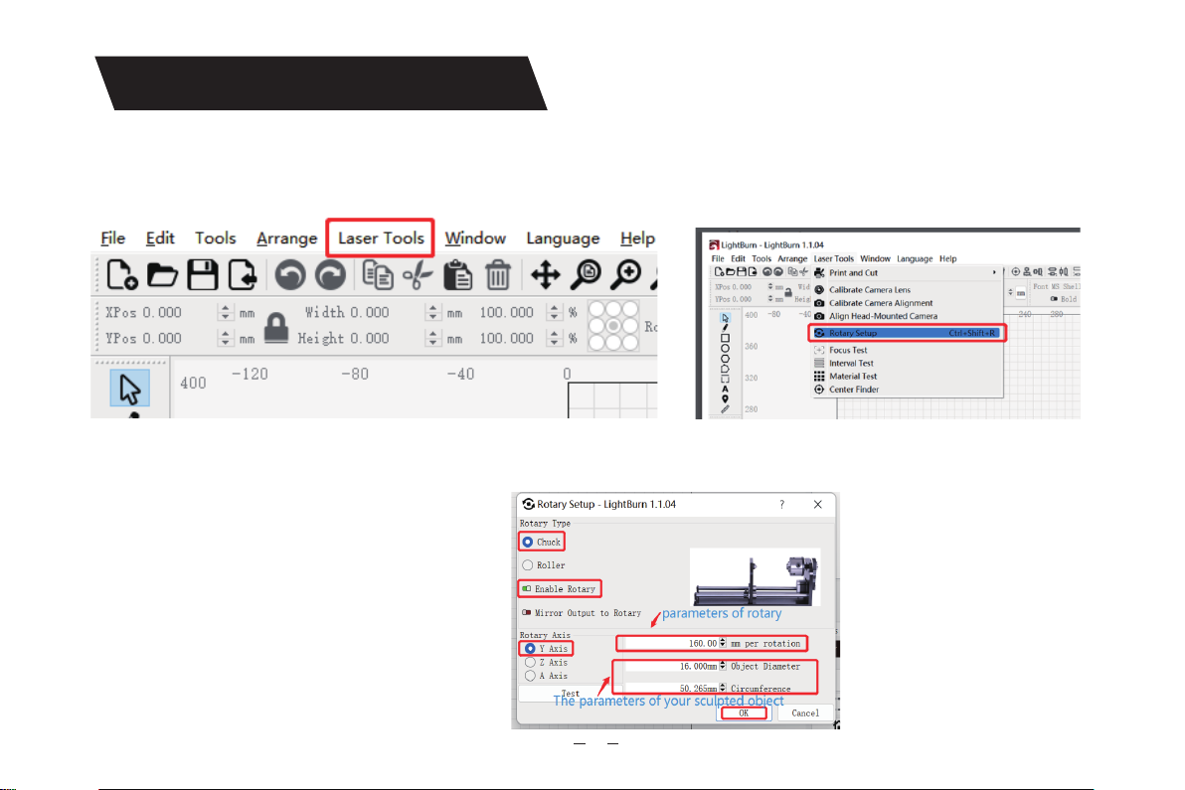Image resolution: width=1185 pixels, height=790 pixels.
Task: Click the mm per rotation spinner arrows
Action: tap(723, 644)
